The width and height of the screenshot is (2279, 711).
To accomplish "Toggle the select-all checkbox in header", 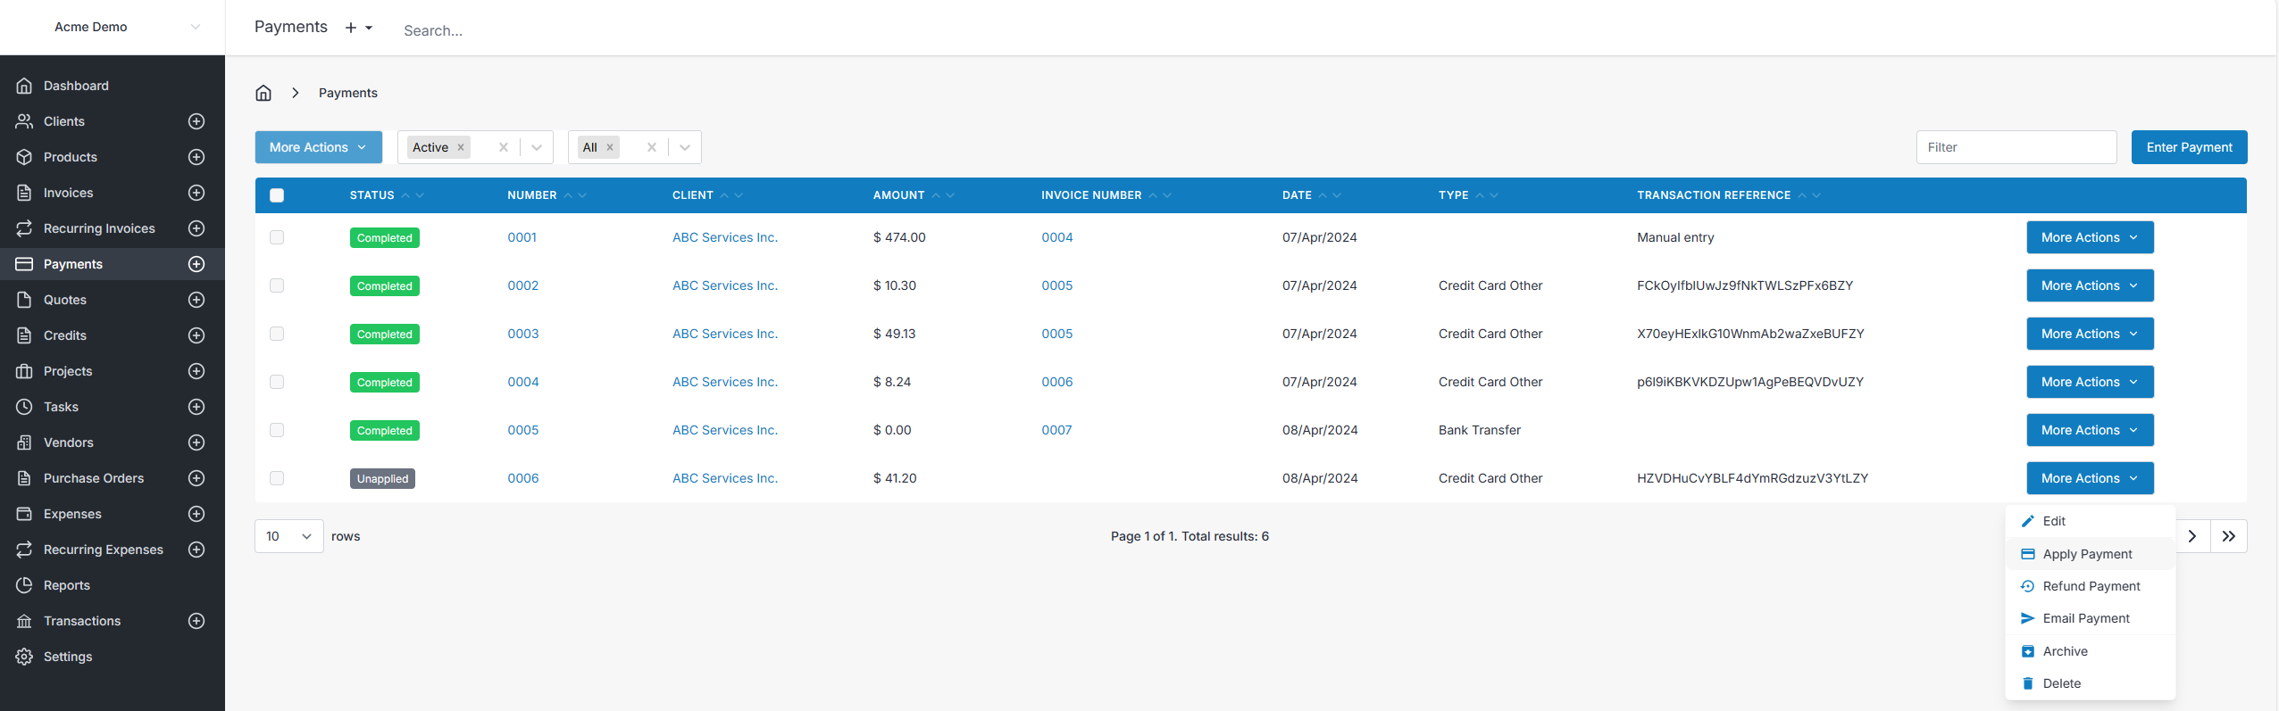I will 277,195.
